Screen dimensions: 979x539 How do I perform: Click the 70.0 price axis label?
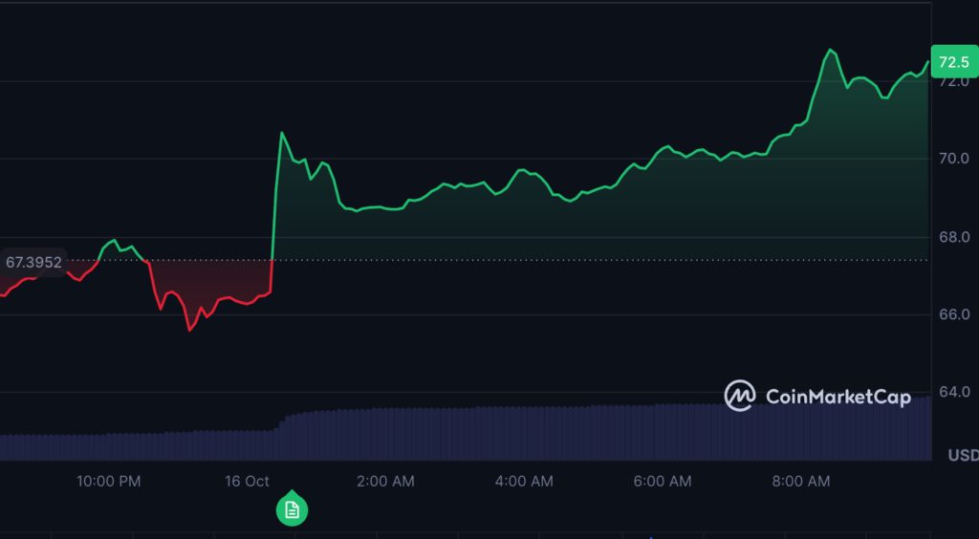pos(953,159)
